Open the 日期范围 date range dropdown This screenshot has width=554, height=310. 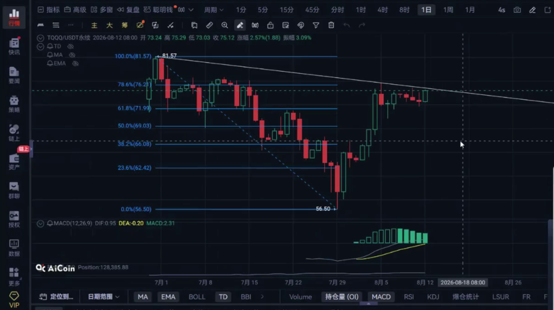point(103,297)
